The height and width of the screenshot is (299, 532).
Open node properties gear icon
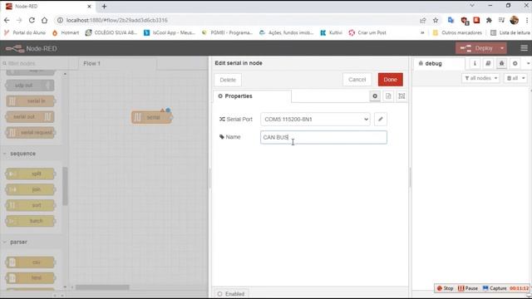[375, 96]
